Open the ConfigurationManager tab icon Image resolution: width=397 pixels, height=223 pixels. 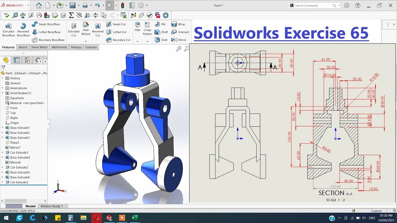27,60
